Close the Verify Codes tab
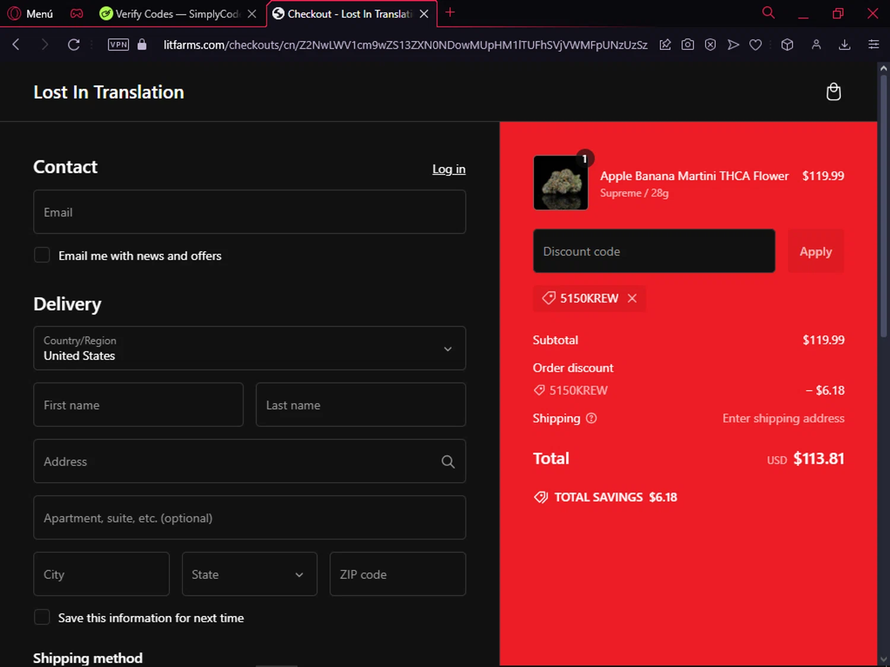 [252, 14]
